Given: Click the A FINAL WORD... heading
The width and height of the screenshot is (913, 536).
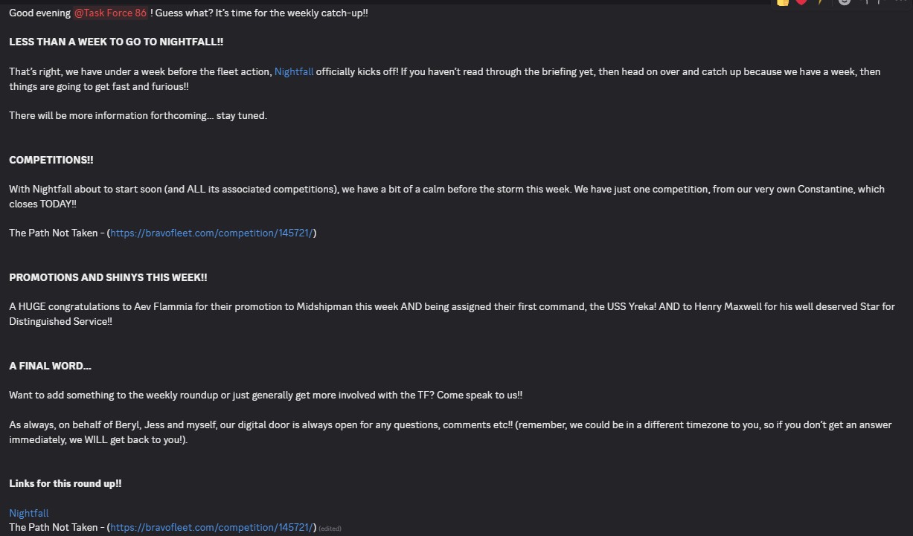Looking at the screenshot, I should pyautogui.click(x=51, y=366).
